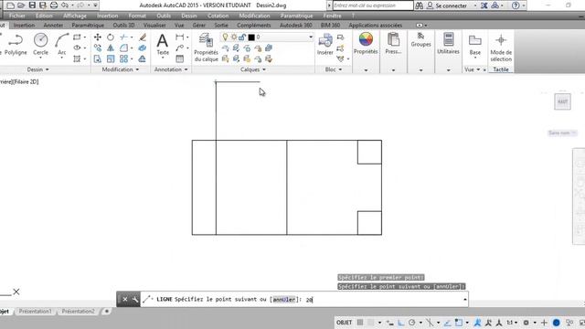Select the Cercle drawing tool
This screenshot has width=585, height=329.
coord(40,44)
